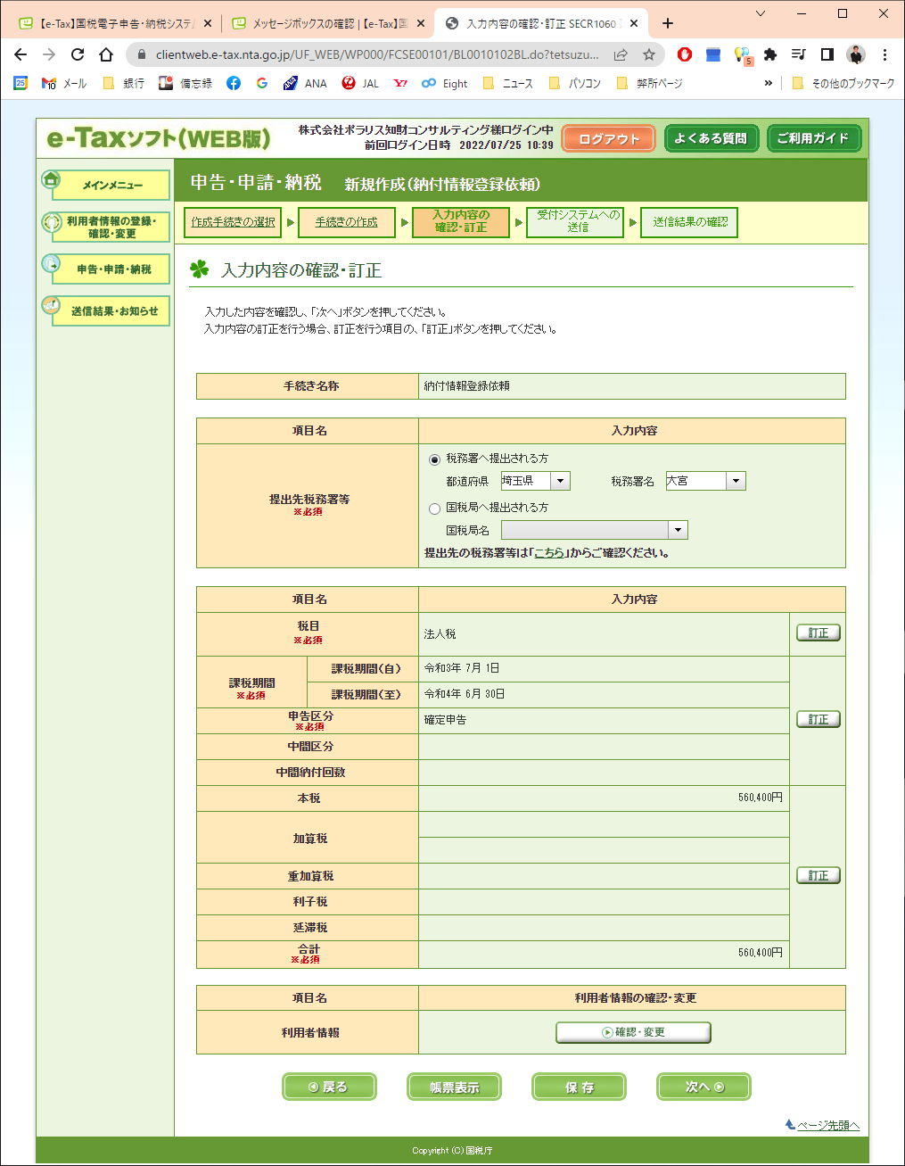
Task: Open the extensions puzzle icon
Action: click(x=770, y=54)
